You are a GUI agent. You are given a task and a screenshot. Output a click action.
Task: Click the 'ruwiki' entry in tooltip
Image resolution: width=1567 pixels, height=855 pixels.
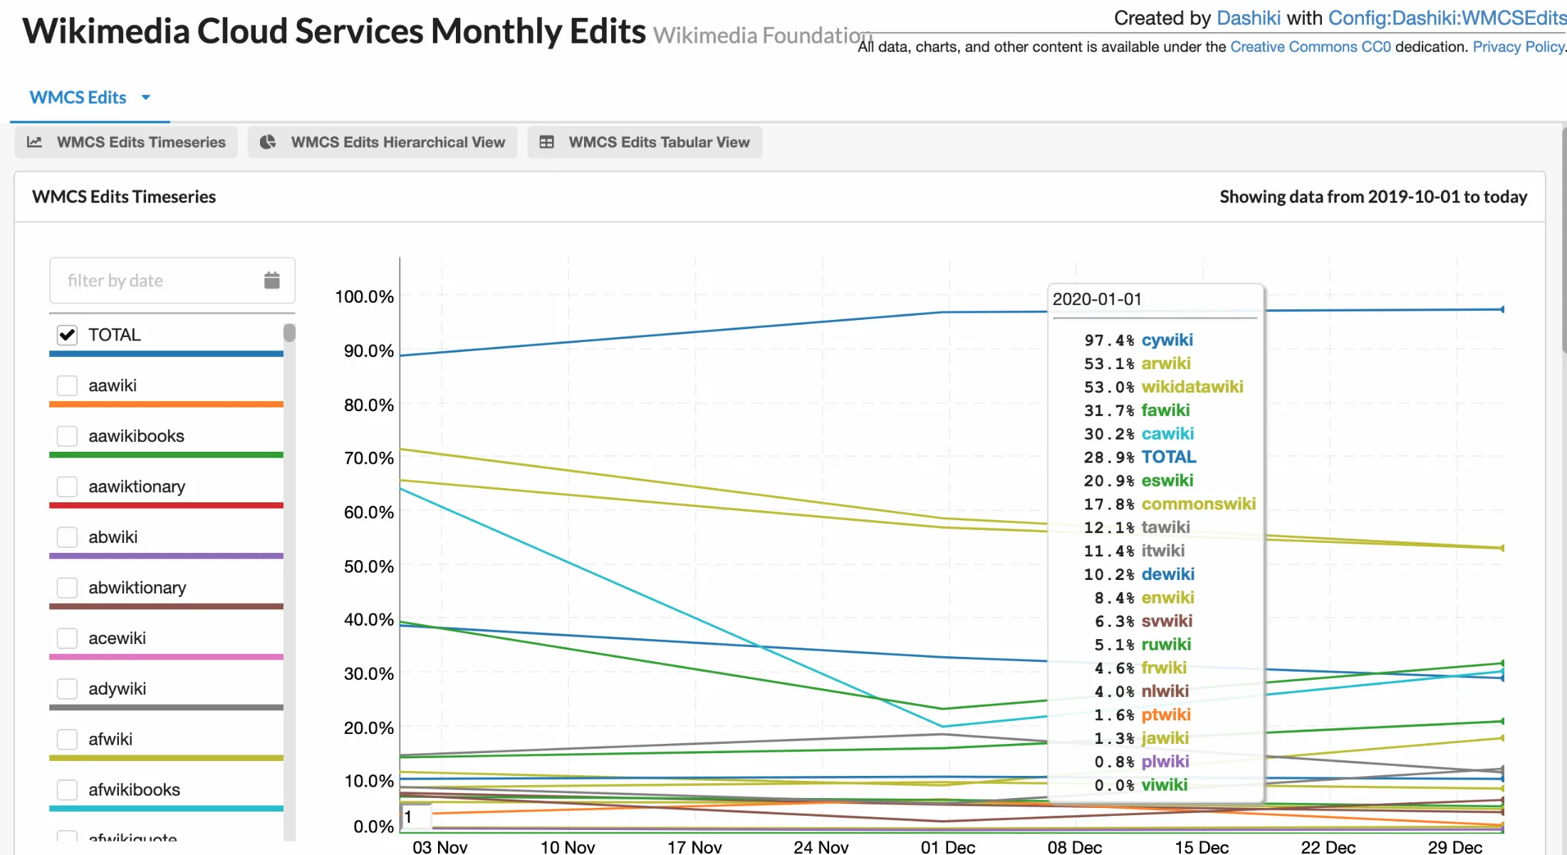pyautogui.click(x=1166, y=645)
